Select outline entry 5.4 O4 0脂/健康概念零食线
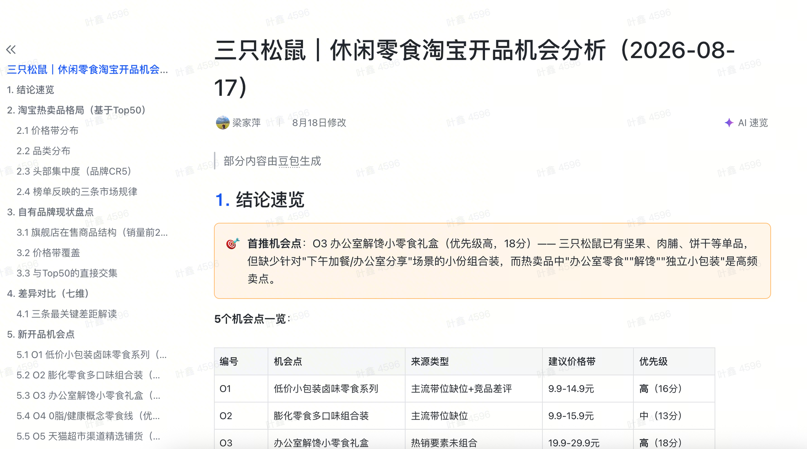807x449 pixels. pyautogui.click(x=88, y=416)
